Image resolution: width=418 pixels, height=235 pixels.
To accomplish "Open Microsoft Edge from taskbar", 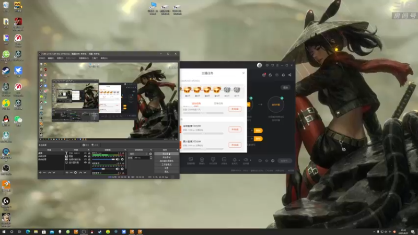I will (x=28, y=232).
